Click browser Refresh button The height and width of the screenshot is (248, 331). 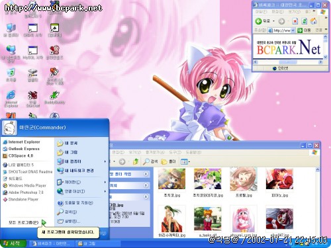[x=305, y=21]
